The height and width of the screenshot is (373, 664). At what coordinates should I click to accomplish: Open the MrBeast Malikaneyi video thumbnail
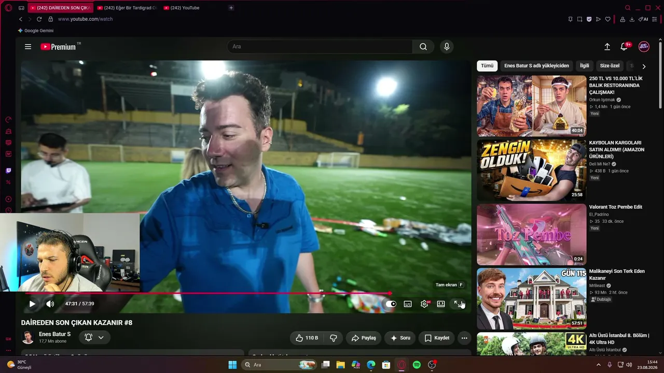pyautogui.click(x=532, y=298)
